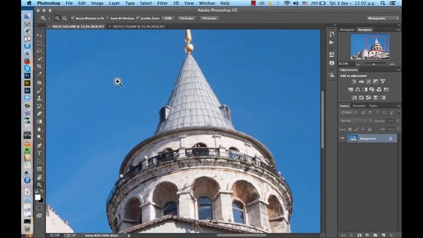This screenshot has height=238, width=423.
Task: Select the Dodge tool
Action: tap(40, 137)
